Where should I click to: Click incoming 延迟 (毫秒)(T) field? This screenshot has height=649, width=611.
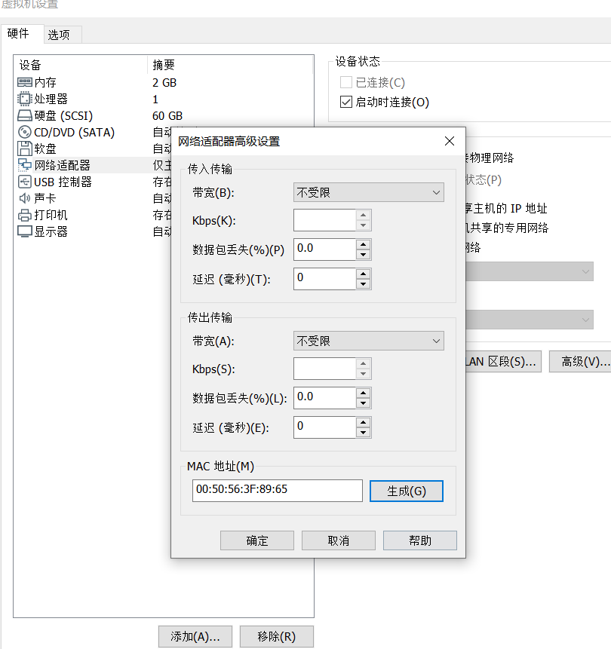pyautogui.click(x=324, y=279)
